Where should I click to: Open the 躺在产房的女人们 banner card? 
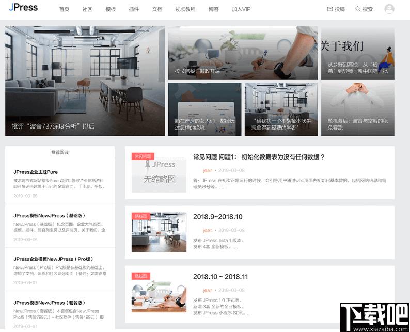click(x=204, y=109)
